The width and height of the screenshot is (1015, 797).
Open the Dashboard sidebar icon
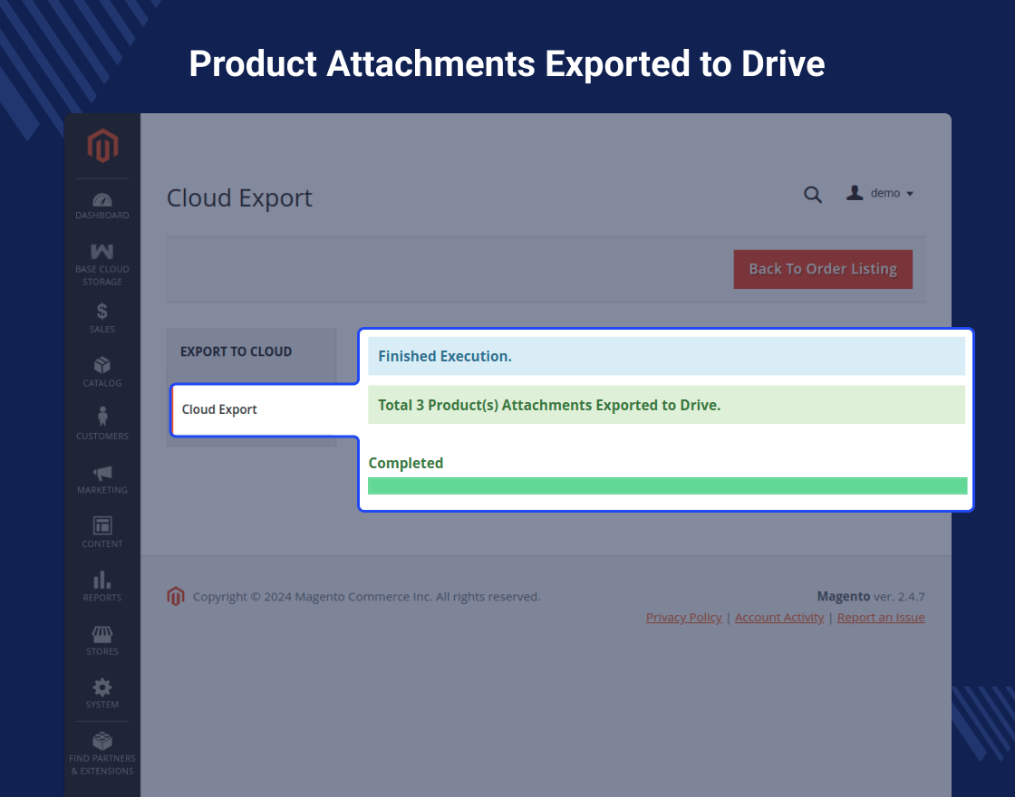(x=102, y=200)
